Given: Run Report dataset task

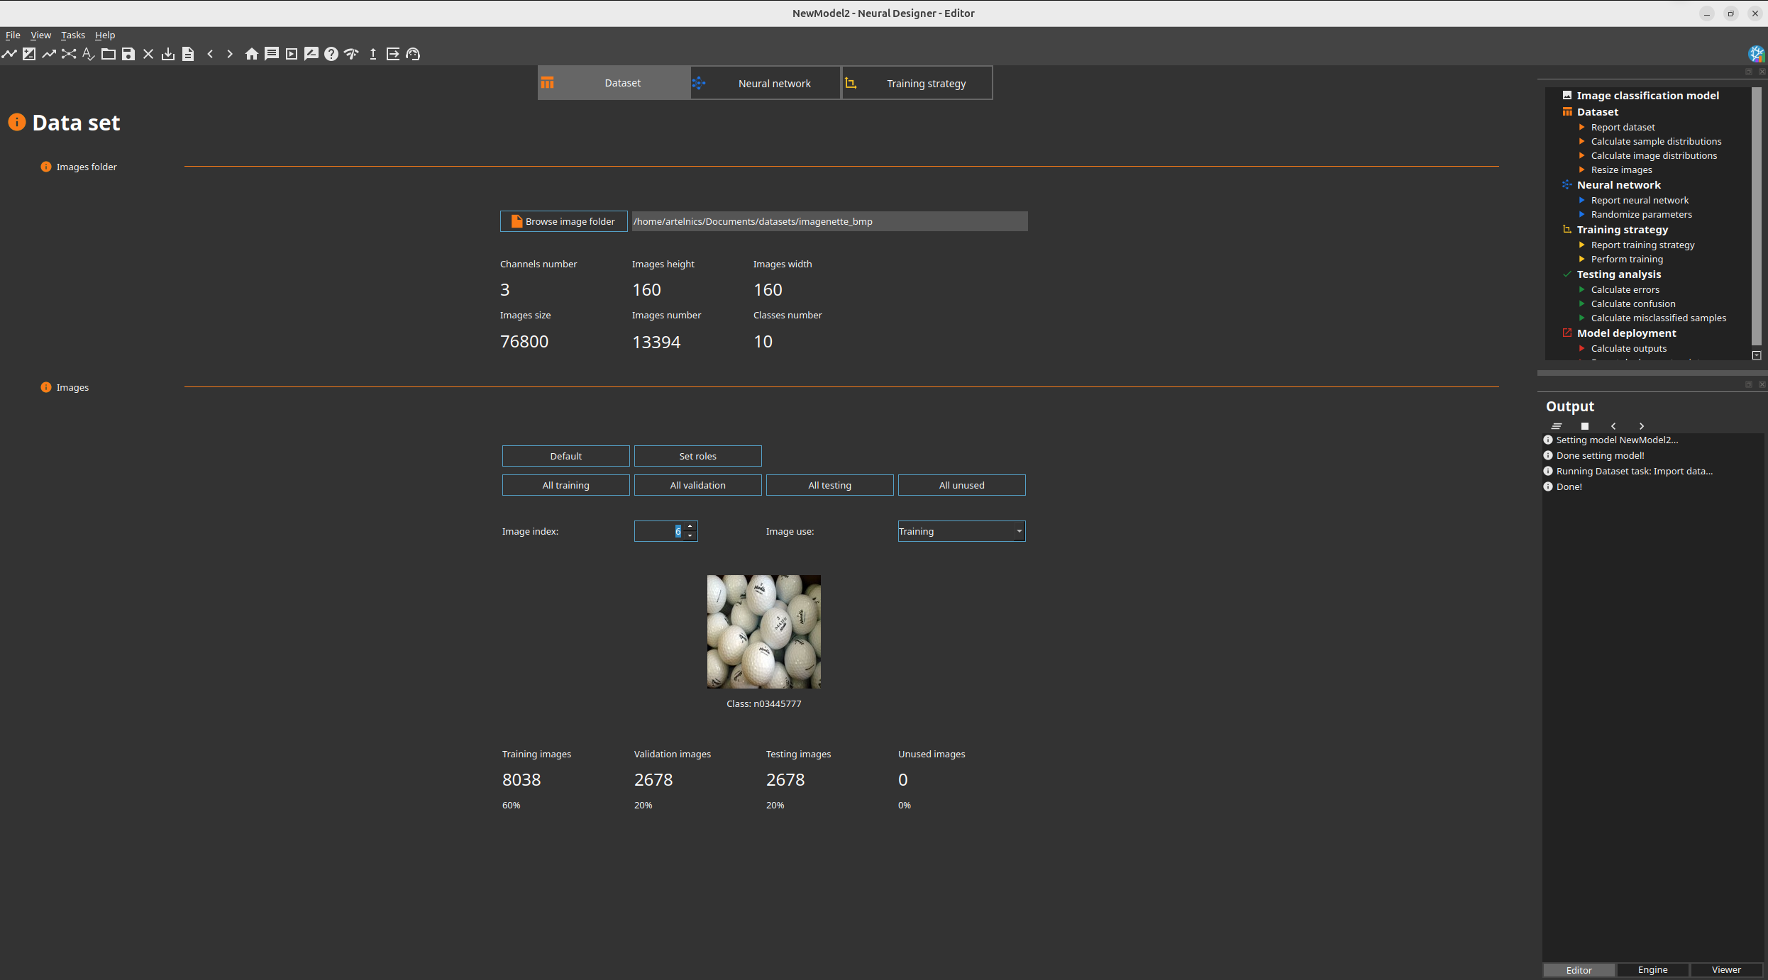Looking at the screenshot, I should coord(1623,127).
